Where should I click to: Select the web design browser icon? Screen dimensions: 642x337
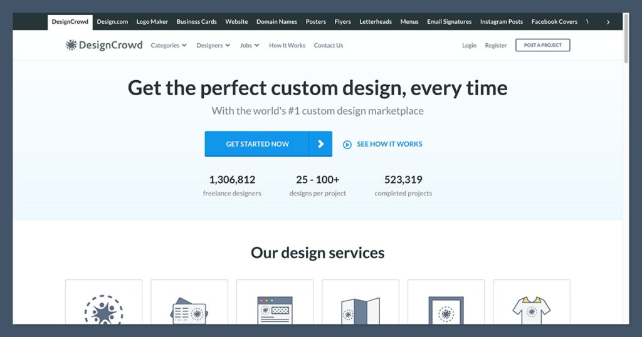point(275,309)
